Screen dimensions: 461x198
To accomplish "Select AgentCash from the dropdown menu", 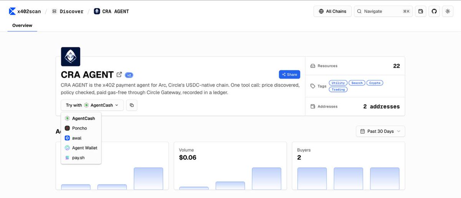I will pos(81,118).
